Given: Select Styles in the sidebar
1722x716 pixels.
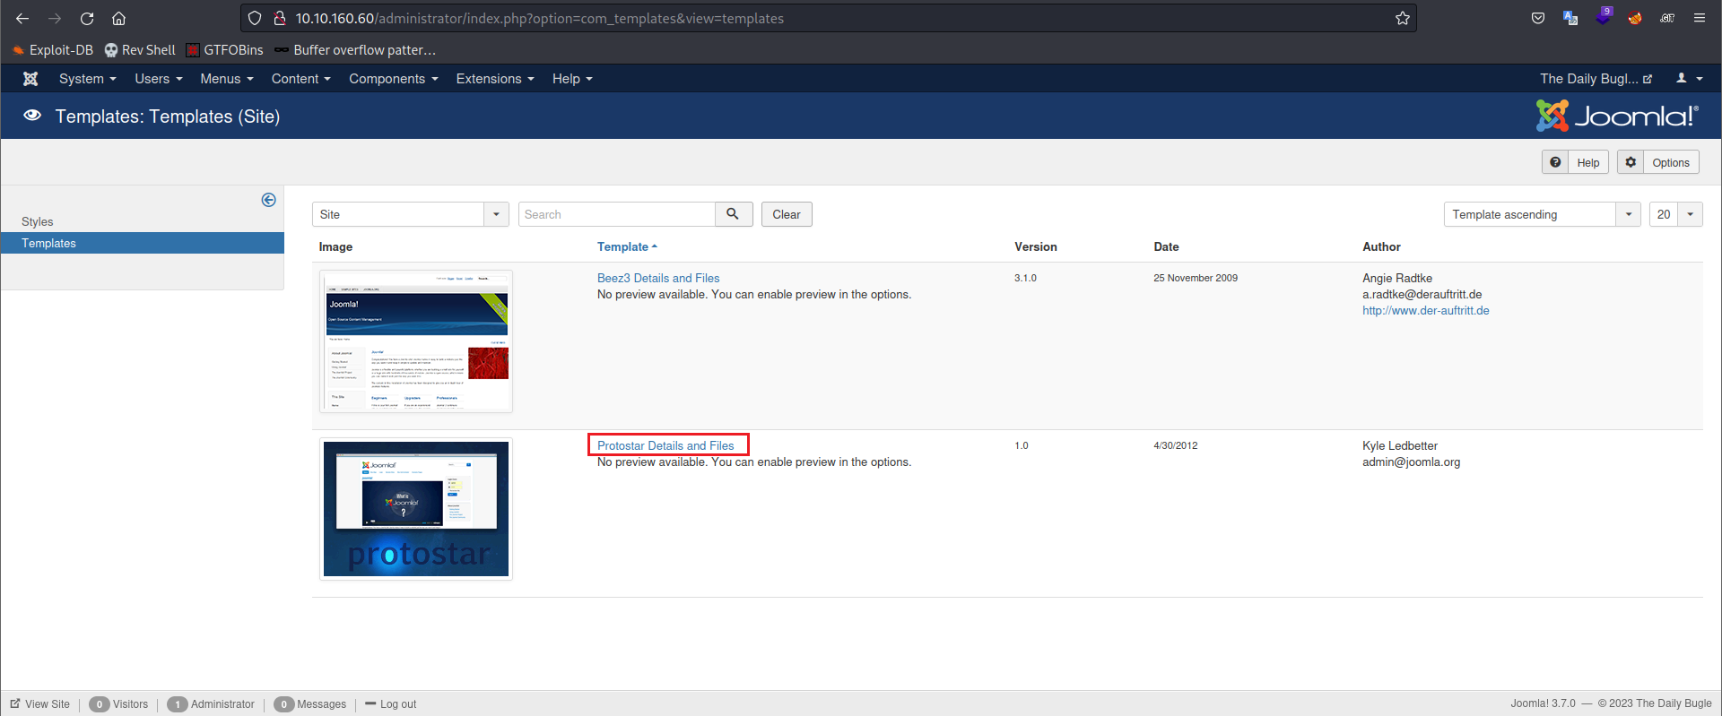Looking at the screenshot, I should (38, 221).
